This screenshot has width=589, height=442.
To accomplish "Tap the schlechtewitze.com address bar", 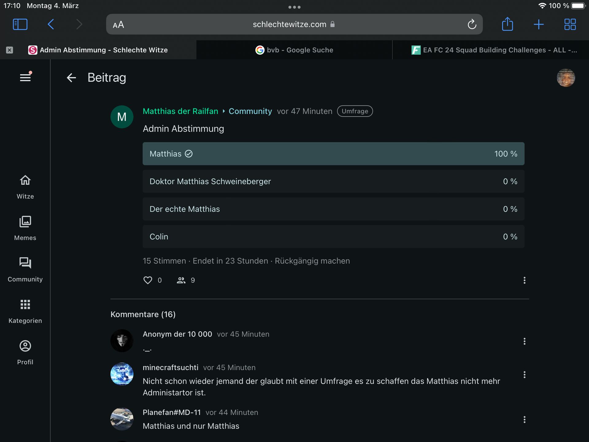I will tap(289, 24).
